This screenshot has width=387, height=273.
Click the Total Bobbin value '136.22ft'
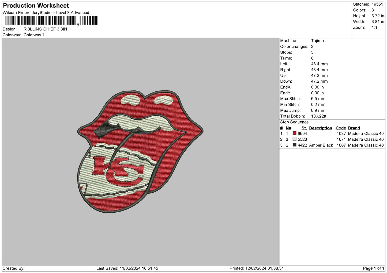(319, 116)
